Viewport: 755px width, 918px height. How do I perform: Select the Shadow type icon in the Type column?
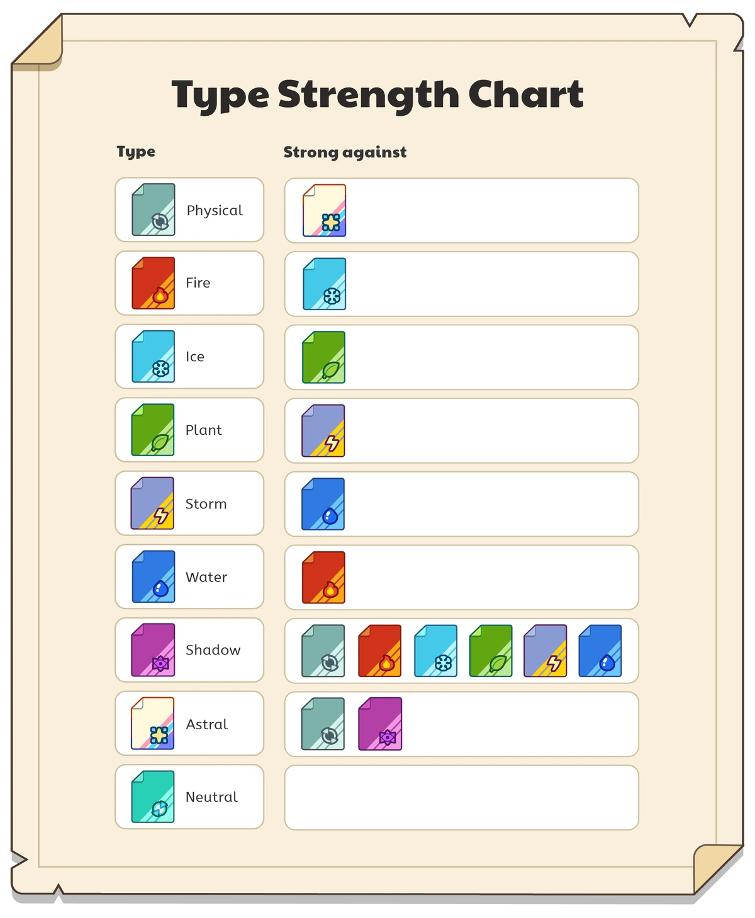click(x=153, y=650)
